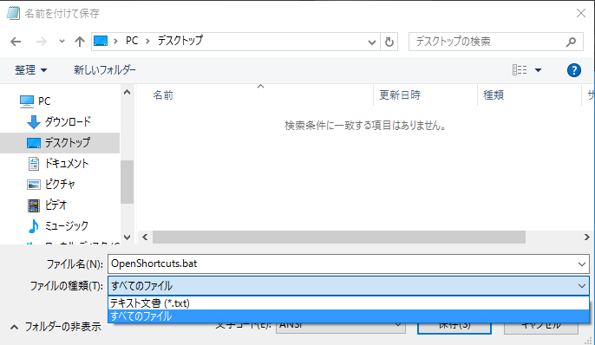The width and height of the screenshot is (595, 345).
Task: Collapse folders with フォルダーの非表示
Action: point(56,327)
